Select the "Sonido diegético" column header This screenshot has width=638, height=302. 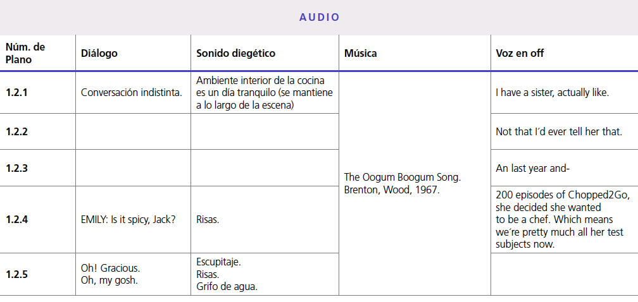pos(235,54)
